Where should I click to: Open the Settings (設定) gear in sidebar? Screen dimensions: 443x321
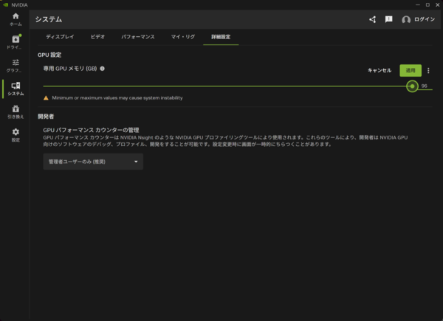pos(16,135)
